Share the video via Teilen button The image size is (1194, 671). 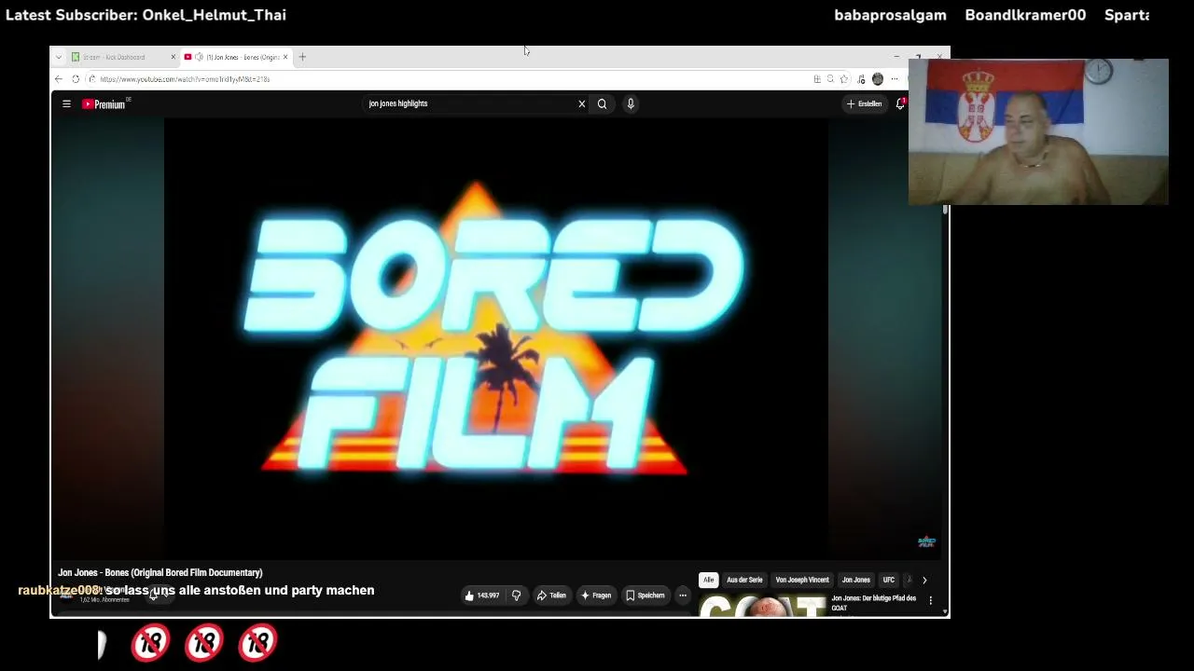point(551,596)
